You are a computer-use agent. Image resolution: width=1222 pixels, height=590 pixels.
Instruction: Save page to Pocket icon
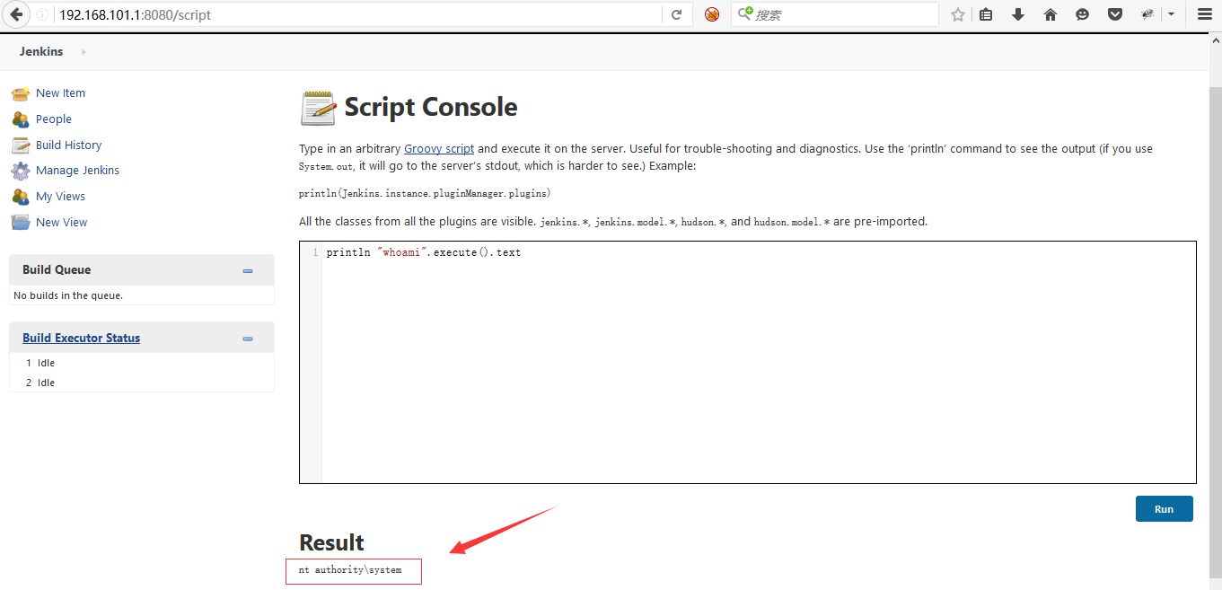[1115, 14]
